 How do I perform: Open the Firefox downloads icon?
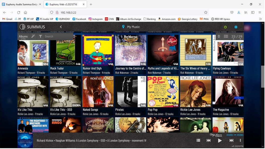tap(239, 12)
